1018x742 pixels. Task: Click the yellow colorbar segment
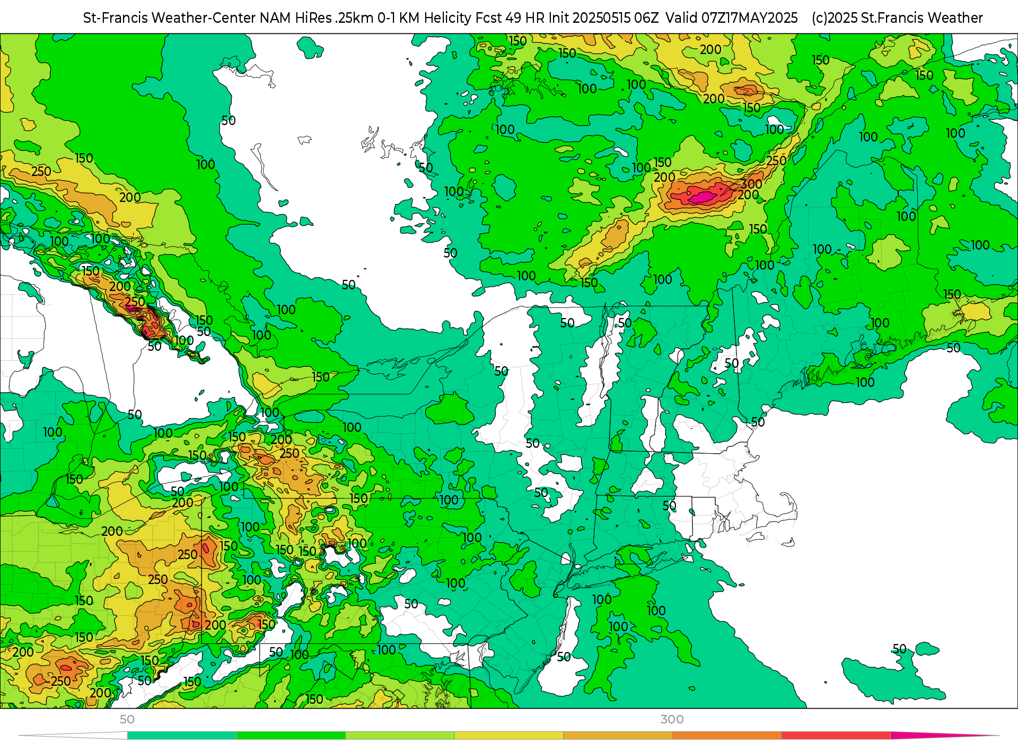[509, 736]
